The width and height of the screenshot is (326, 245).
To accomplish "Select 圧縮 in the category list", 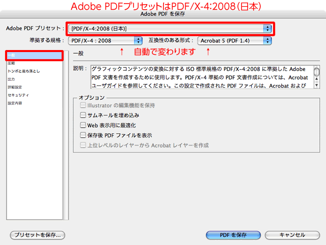I will [35, 63].
